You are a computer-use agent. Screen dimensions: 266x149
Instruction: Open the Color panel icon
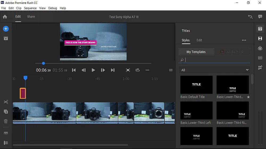(260, 48)
